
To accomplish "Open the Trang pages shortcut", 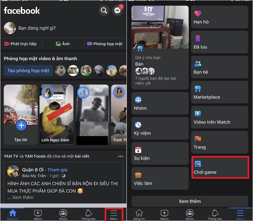I will tap(219, 142).
